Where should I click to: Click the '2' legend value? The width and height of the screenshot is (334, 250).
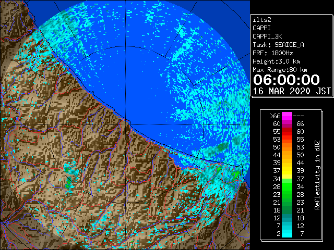click(x=279, y=234)
